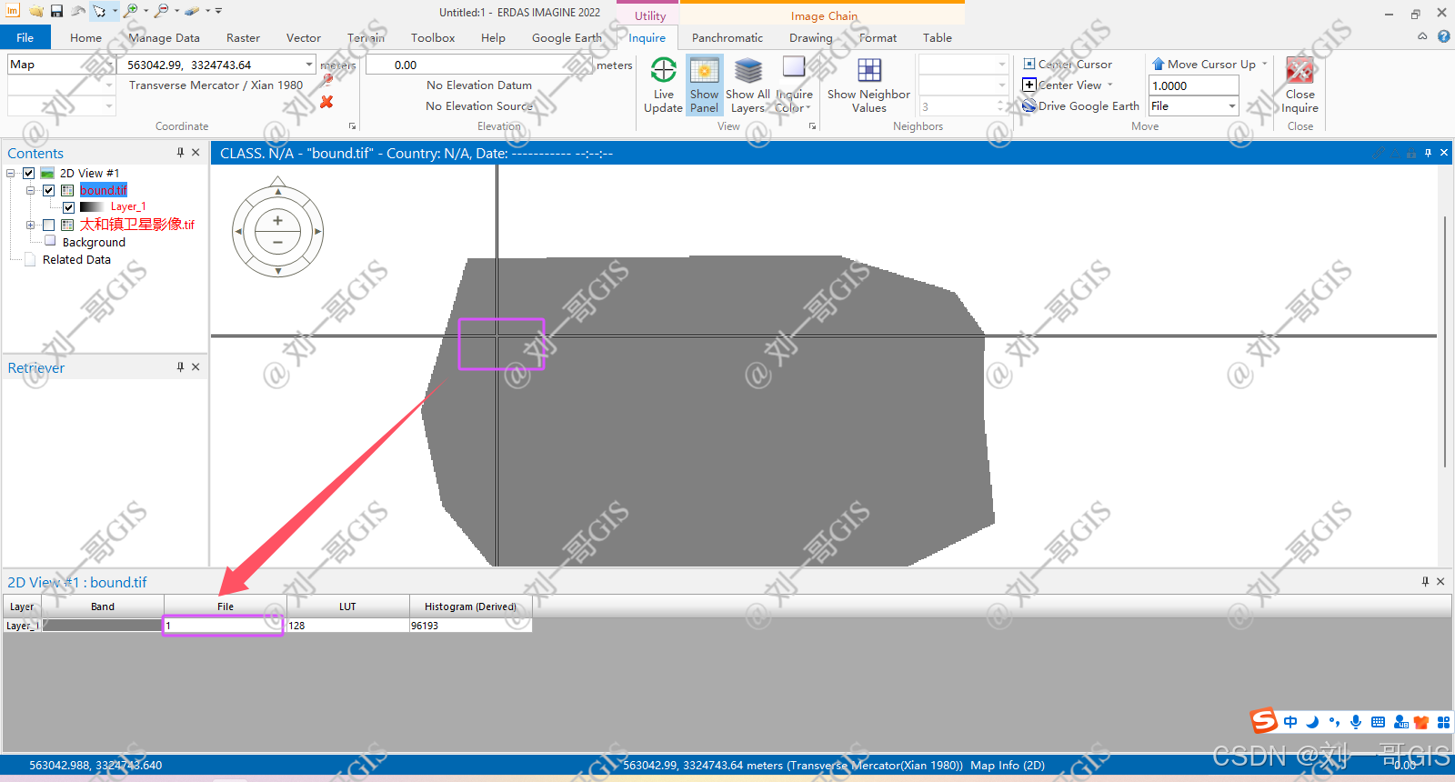Pin the Retriever panel
1455x782 pixels.
pyautogui.click(x=180, y=367)
